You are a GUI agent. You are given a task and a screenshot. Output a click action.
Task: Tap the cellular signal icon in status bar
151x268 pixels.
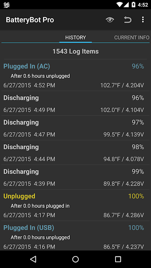click(x=126, y=5)
